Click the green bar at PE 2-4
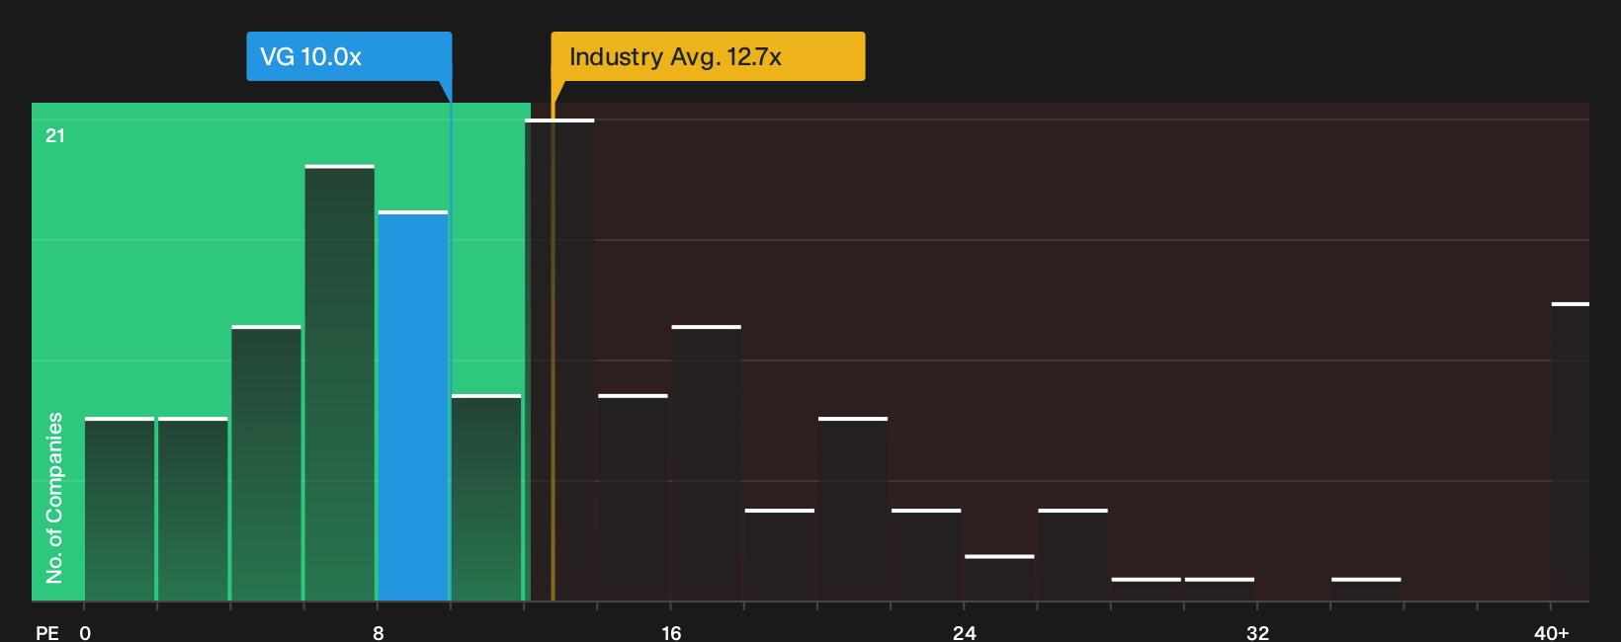1621x642 pixels. tap(193, 509)
